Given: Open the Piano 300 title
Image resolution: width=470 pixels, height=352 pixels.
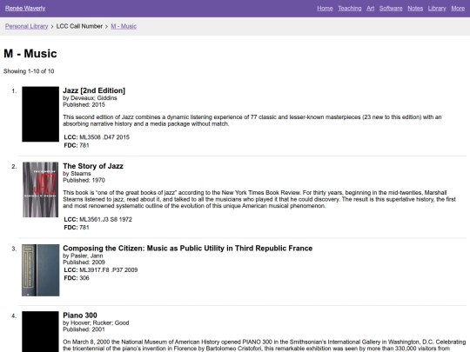Looking at the screenshot, I should pyautogui.click(x=80, y=315).
